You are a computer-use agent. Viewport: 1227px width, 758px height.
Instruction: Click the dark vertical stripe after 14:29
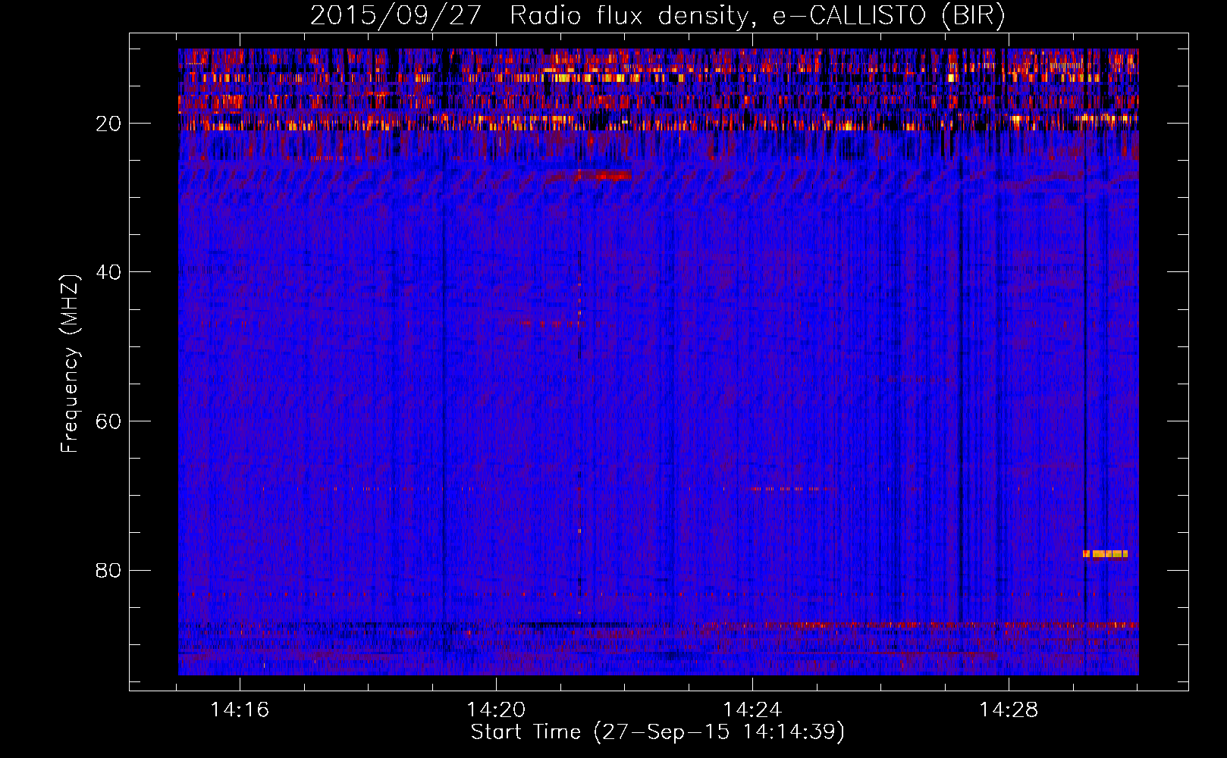tap(1085, 379)
